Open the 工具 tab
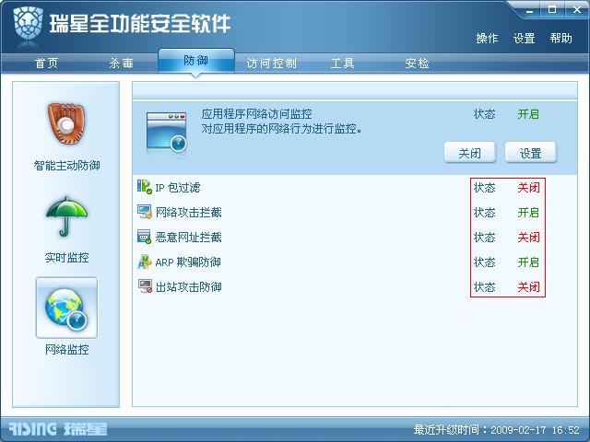Viewport: 590px width, 442px height. [x=342, y=63]
